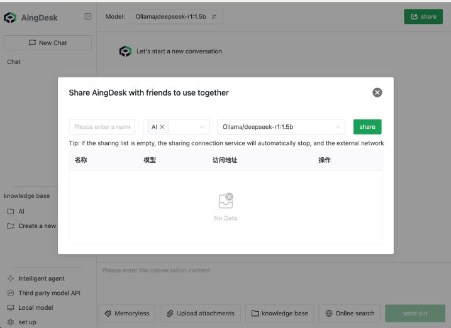Toggle the Memoryless mode
451x328 pixels.
(127, 313)
